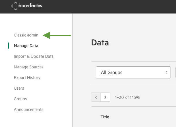Click the green arrow pointing at Classic admin

pyautogui.click(x=57, y=35)
